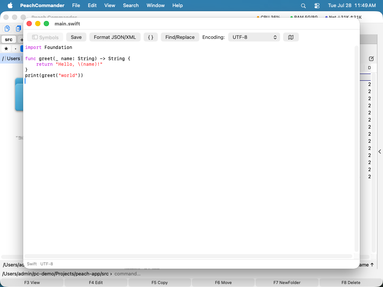
Task: Click the F6 Move button
Action: [x=223, y=283]
